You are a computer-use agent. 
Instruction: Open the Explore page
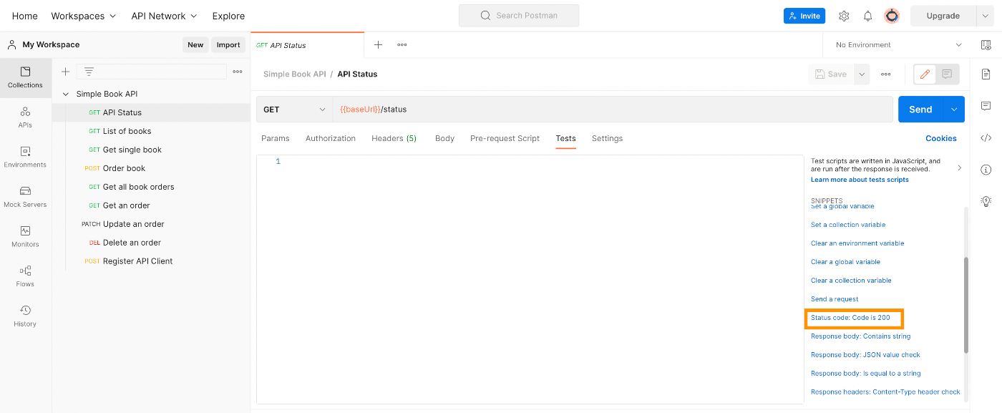(x=228, y=16)
